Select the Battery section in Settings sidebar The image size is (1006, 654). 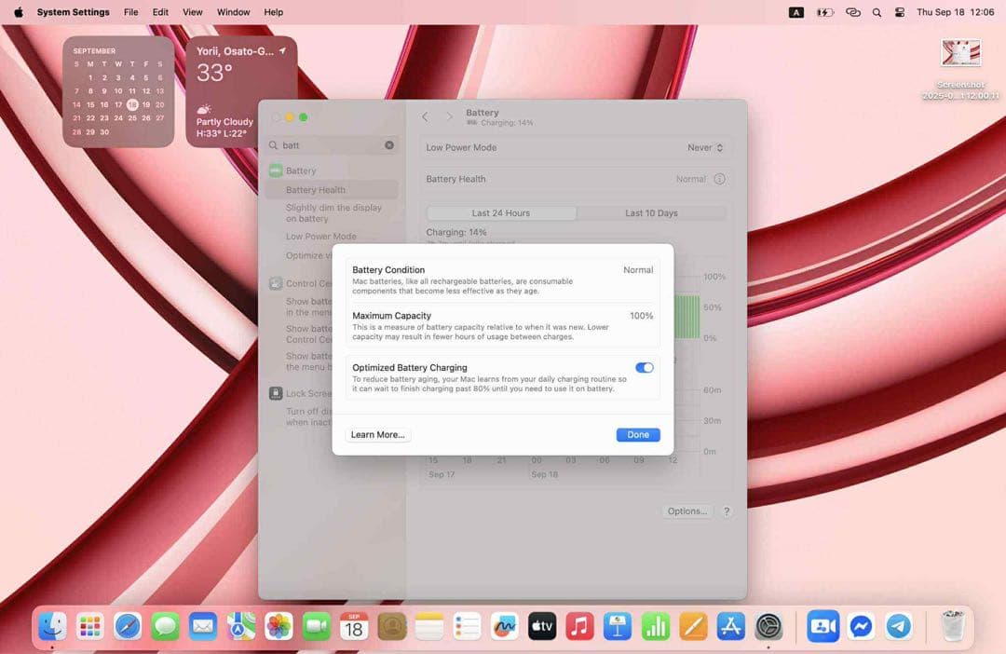click(300, 170)
